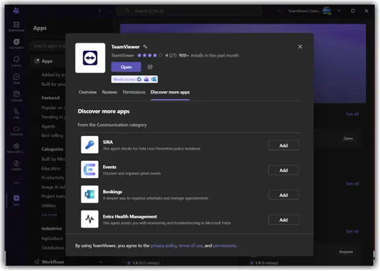Image resolution: width=380 pixels, height=271 pixels.
Task: Open the OneDrive cloud icon
Action: [17, 131]
